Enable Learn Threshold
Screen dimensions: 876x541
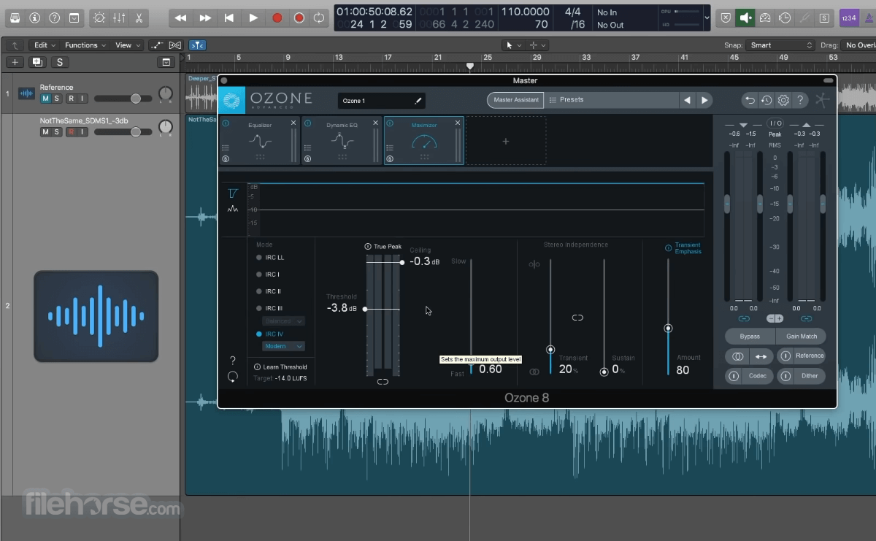(x=280, y=367)
